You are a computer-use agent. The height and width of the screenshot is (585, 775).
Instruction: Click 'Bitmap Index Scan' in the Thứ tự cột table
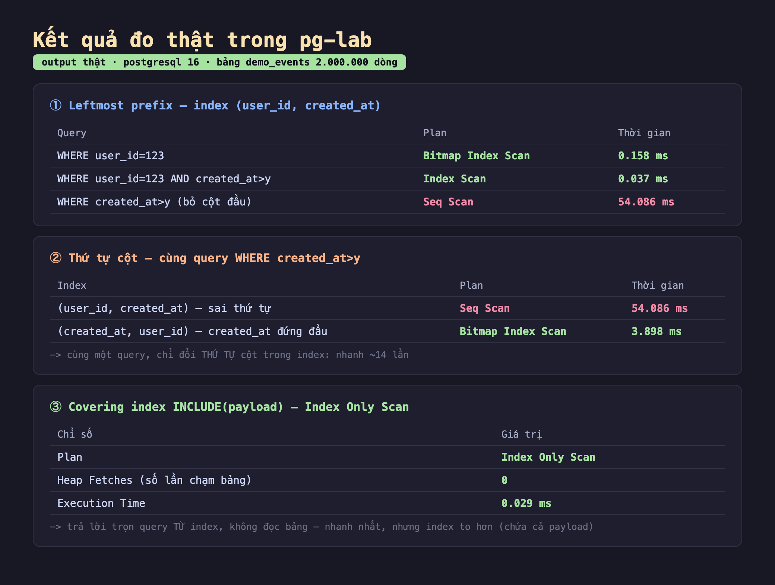click(x=513, y=331)
